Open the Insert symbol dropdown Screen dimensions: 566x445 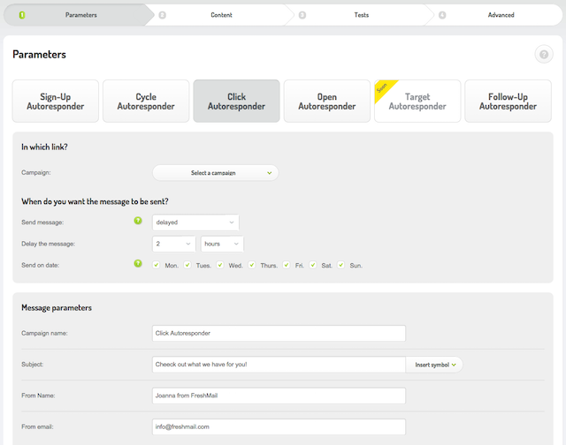click(434, 365)
